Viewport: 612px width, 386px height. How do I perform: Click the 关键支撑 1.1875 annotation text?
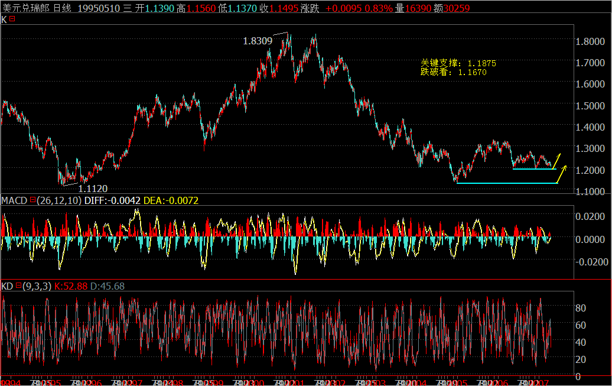458,63
